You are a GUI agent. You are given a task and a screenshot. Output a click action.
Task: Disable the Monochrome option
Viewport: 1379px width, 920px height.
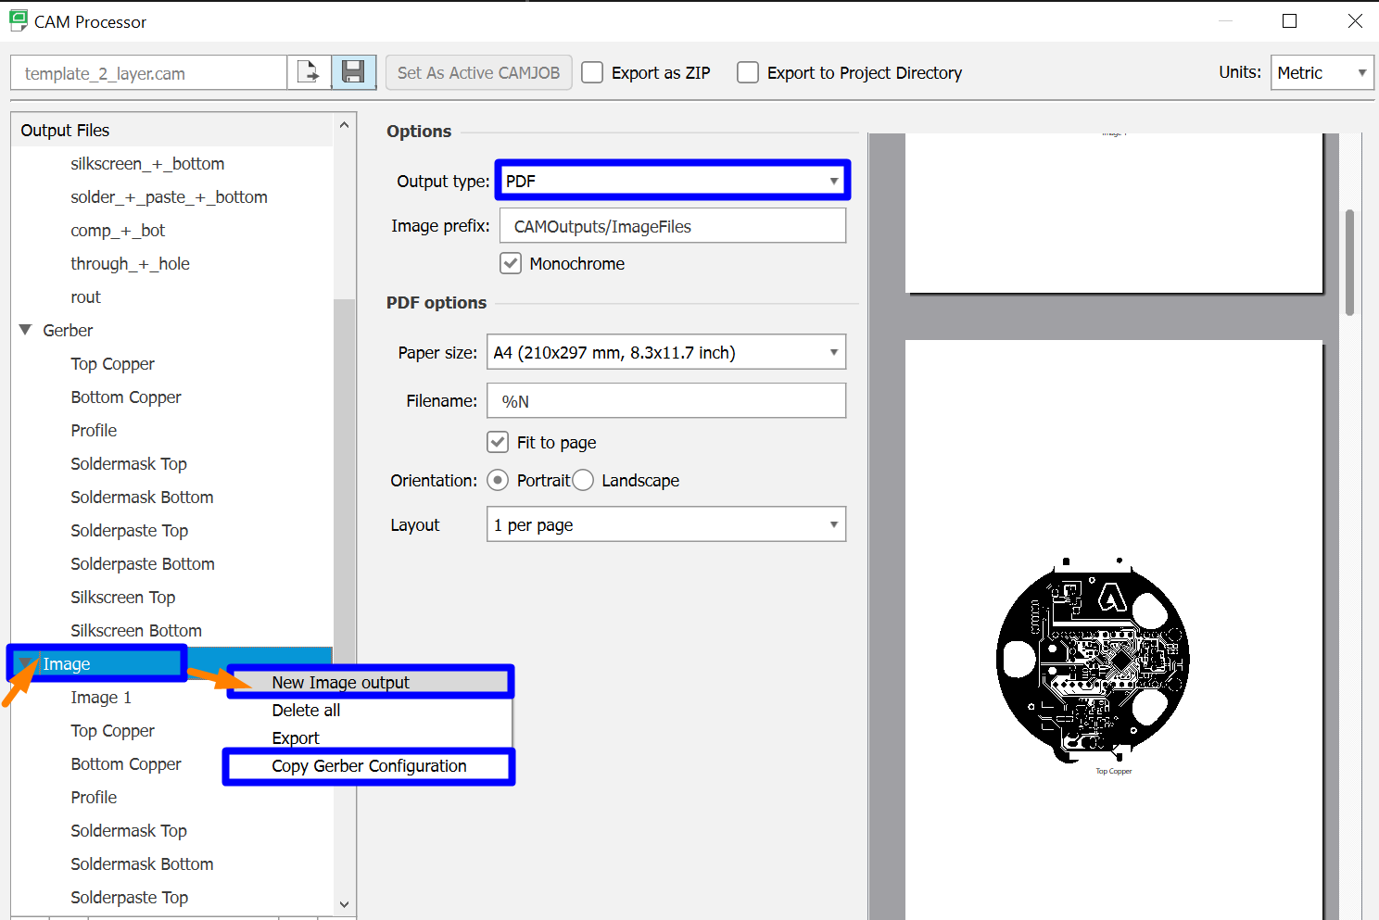coord(511,263)
